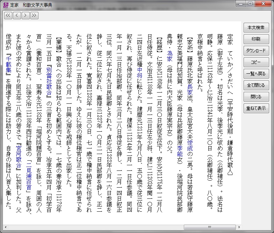Screen dimensions: 274x233
Task: Follow the 季能 hyperlink
Action: tap(180, 151)
